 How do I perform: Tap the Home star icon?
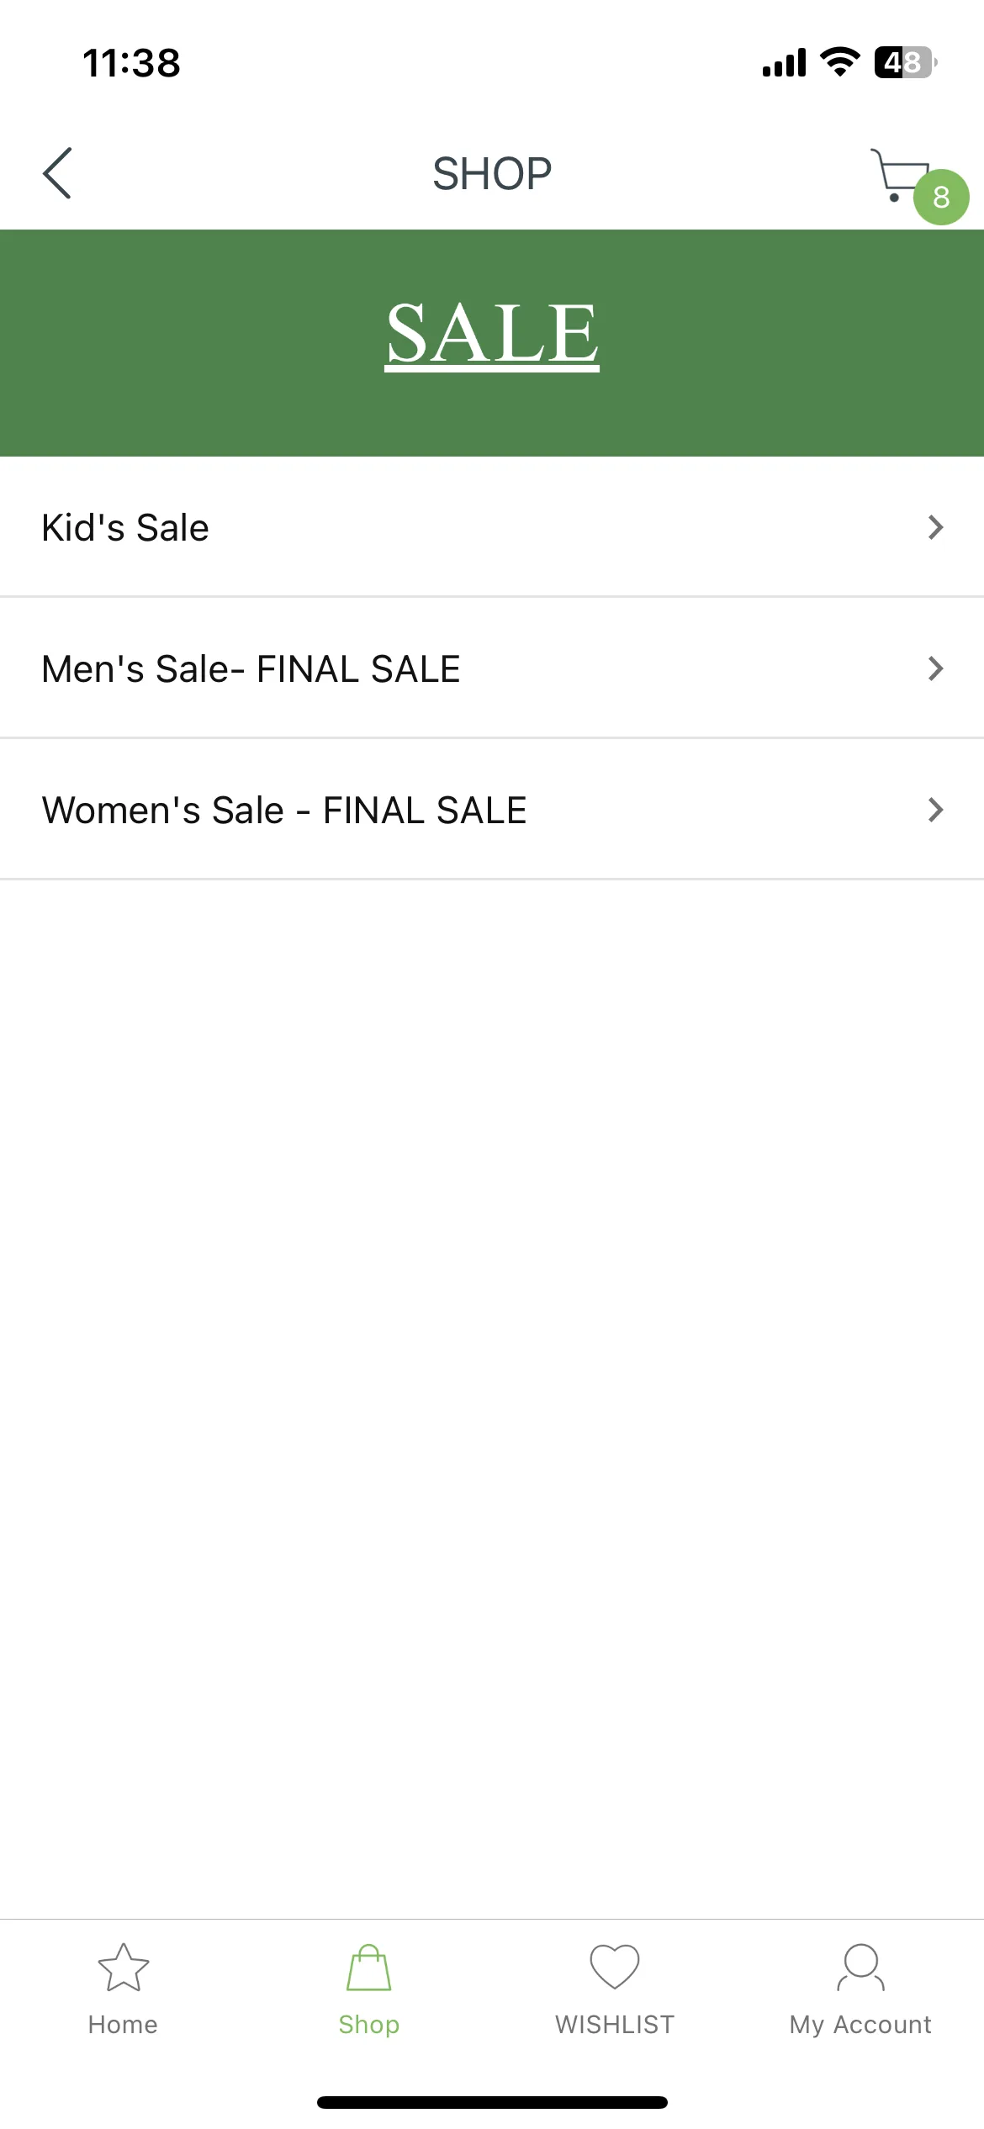pyautogui.click(x=124, y=1967)
